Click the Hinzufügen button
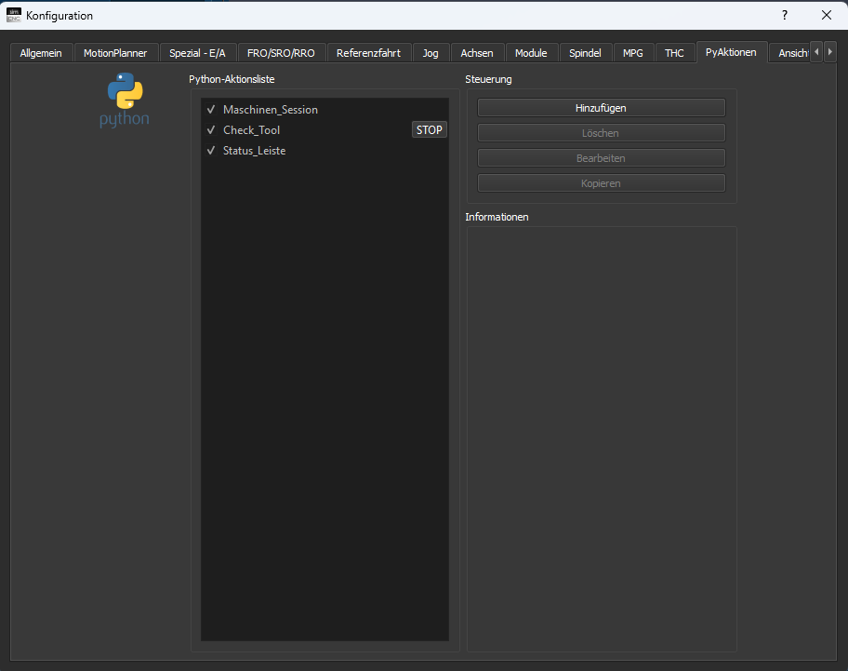The width and height of the screenshot is (848, 671). pyautogui.click(x=601, y=108)
